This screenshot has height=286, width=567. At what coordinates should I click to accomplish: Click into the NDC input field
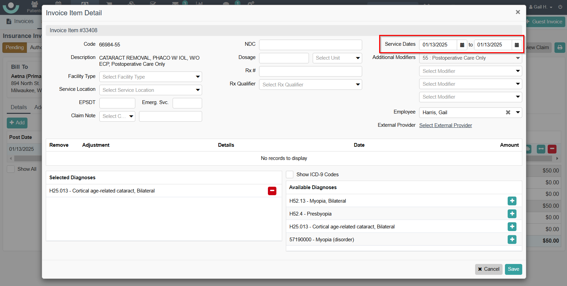(x=310, y=45)
